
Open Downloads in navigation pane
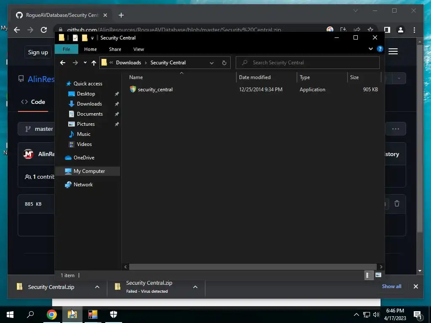click(89, 104)
